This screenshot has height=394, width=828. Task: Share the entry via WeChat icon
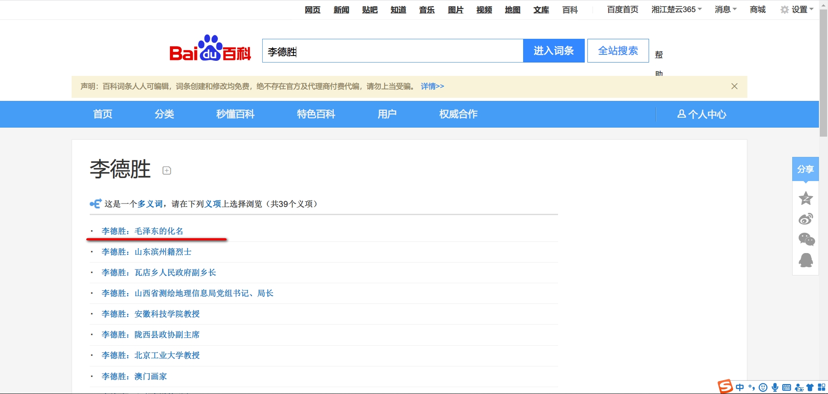806,239
